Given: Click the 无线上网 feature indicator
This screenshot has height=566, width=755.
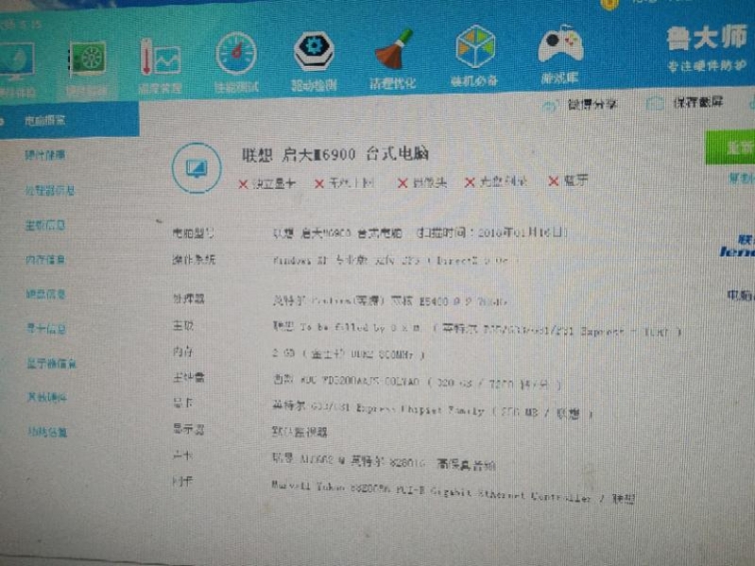Looking at the screenshot, I should tap(345, 183).
